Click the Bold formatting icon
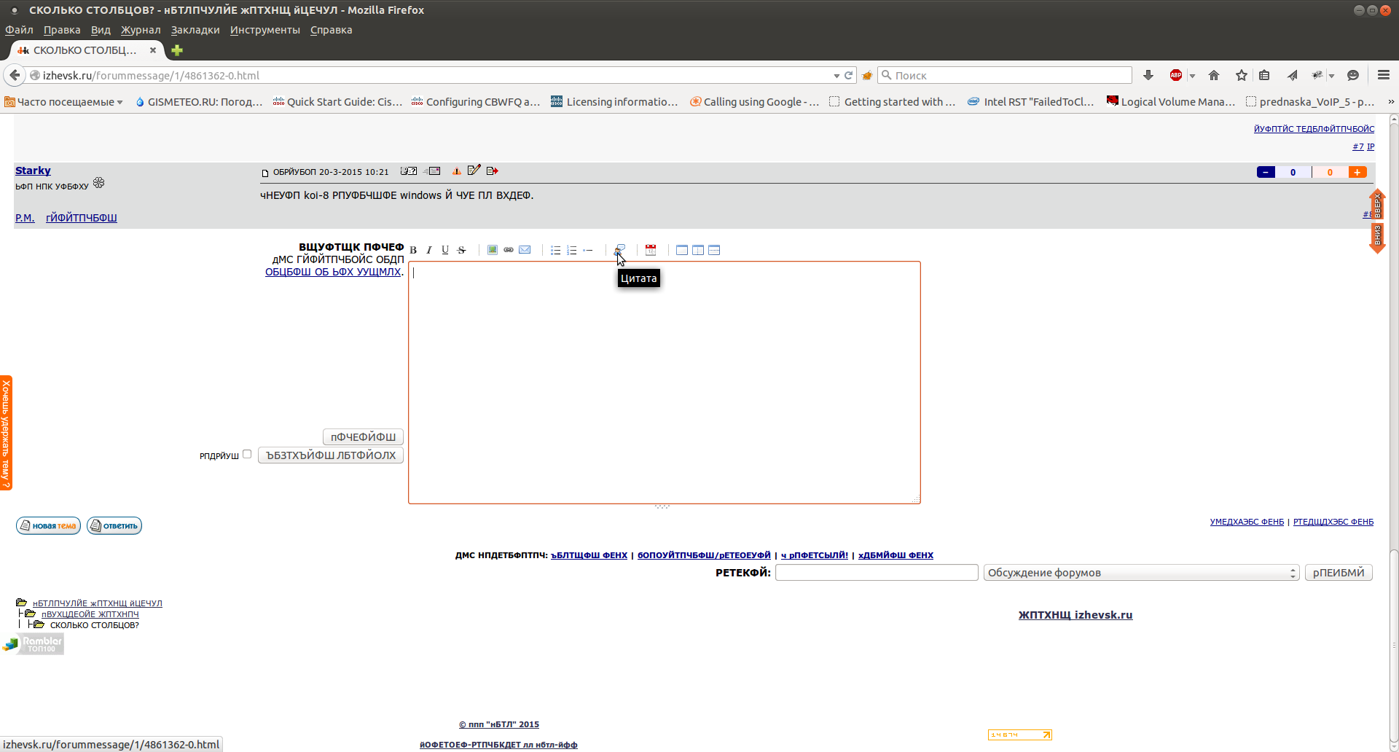The image size is (1399, 752). pos(413,250)
